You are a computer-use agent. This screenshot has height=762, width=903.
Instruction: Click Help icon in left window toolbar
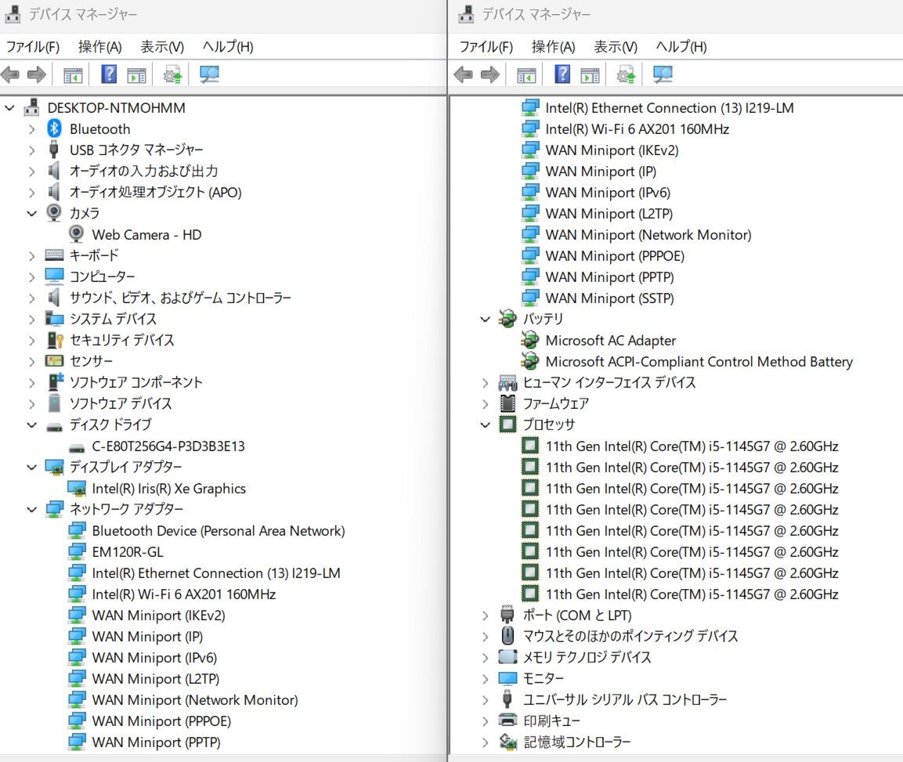(109, 74)
